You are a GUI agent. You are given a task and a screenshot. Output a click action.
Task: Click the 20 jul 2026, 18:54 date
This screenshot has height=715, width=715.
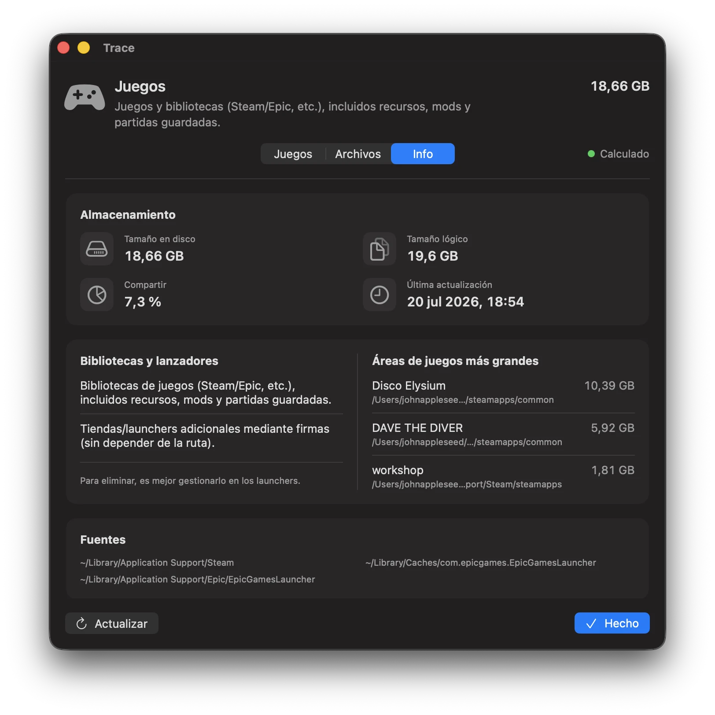(465, 302)
